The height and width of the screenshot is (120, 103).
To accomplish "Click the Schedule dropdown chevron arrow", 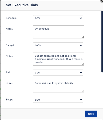I will [81, 18].
